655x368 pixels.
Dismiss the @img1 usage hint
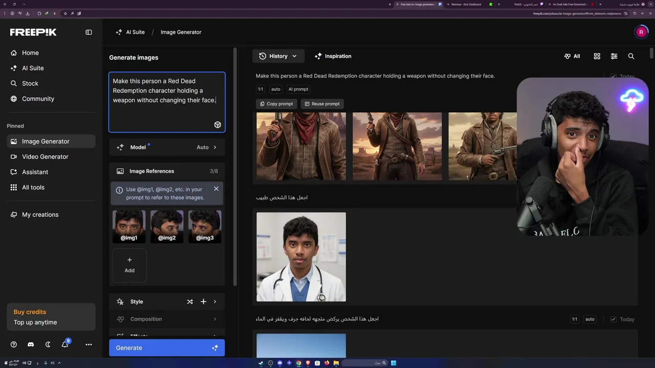[216, 189]
